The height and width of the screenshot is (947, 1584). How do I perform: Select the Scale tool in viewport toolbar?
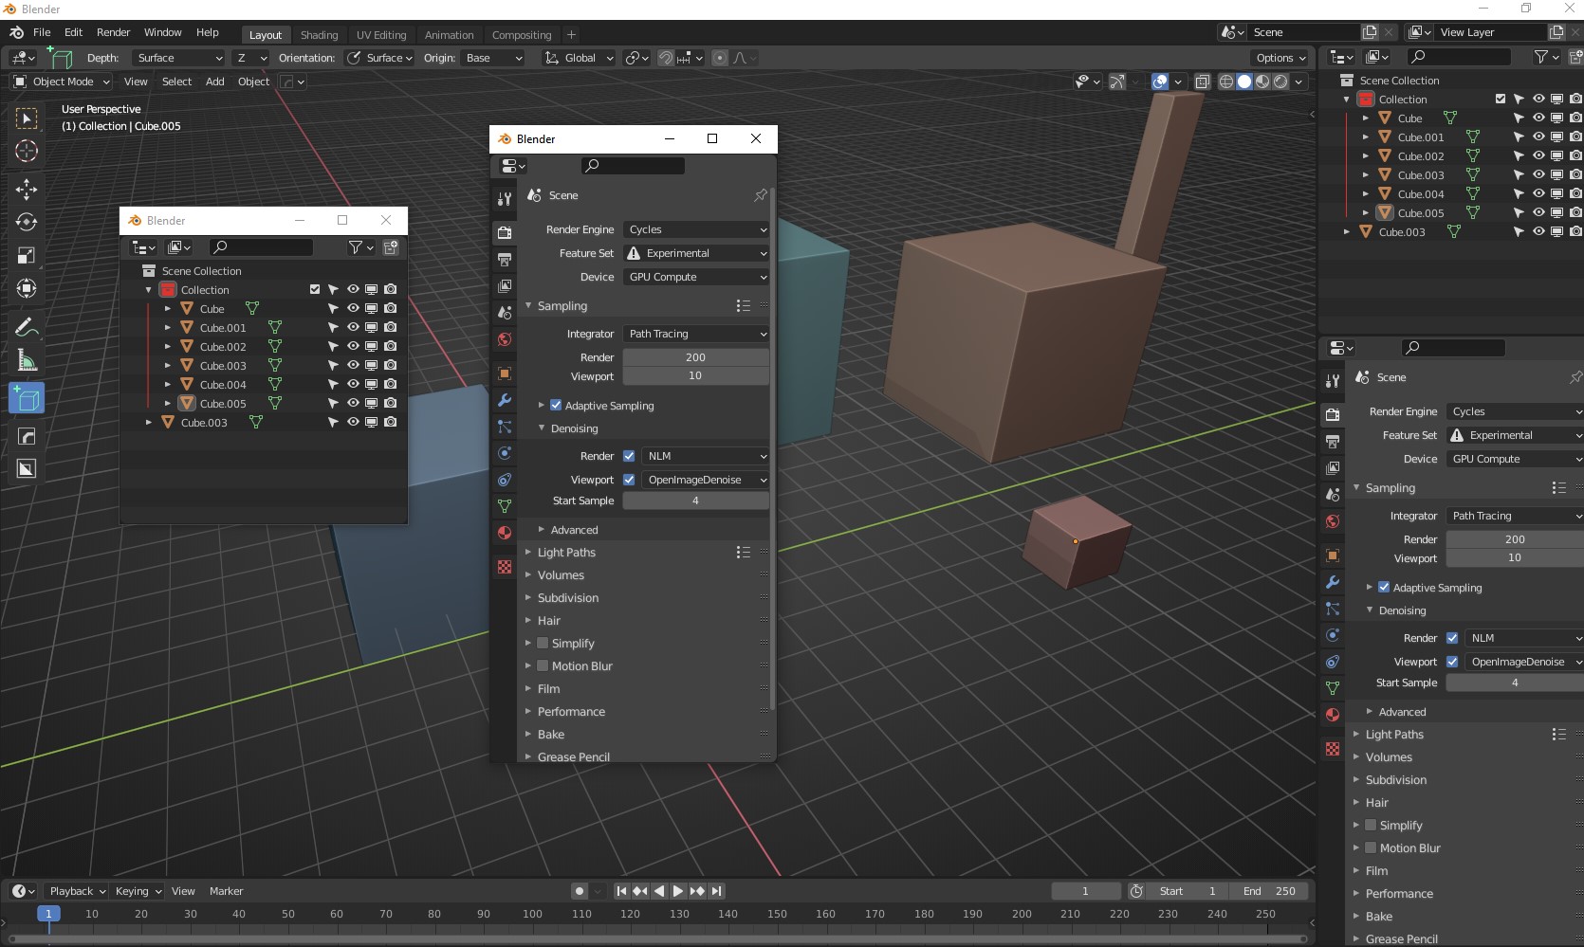click(x=27, y=255)
